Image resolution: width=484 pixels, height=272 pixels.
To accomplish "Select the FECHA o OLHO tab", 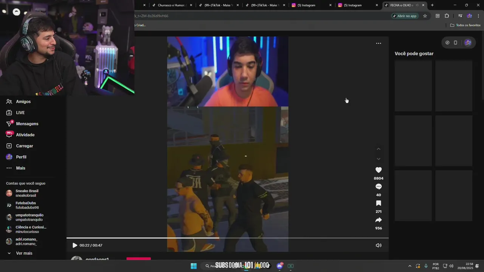I will tap(402, 5).
